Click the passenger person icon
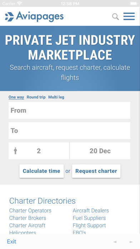The height and width of the screenshot is (249, 140). pyautogui.click(x=15, y=151)
